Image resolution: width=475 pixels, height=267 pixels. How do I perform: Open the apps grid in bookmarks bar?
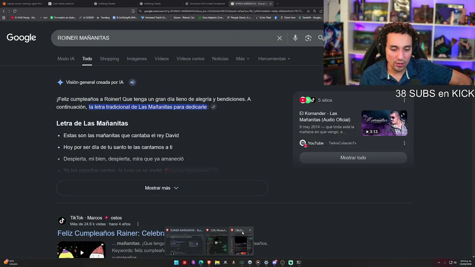pos(4,17)
